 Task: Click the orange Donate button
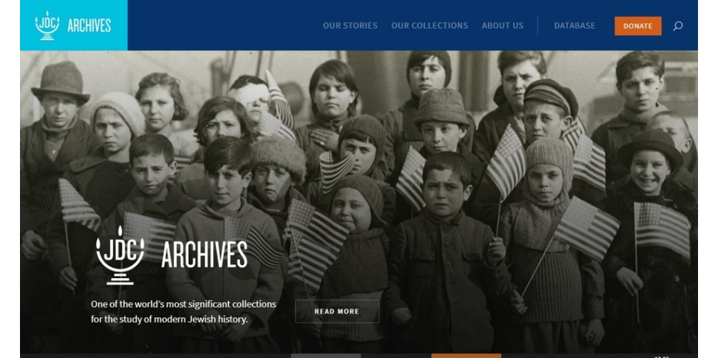tap(638, 26)
